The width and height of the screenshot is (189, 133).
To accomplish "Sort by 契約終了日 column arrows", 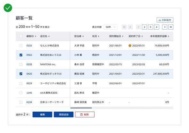I will [x=142, y=36].
